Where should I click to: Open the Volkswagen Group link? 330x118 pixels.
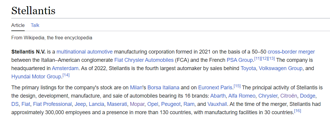pos(281,68)
